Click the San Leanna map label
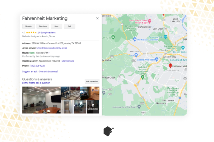 (168, 101)
